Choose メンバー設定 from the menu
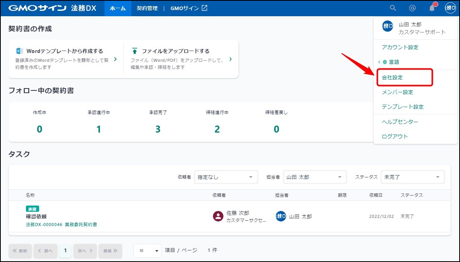Viewport: 460px width, 262px height. click(x=397, y=92)
